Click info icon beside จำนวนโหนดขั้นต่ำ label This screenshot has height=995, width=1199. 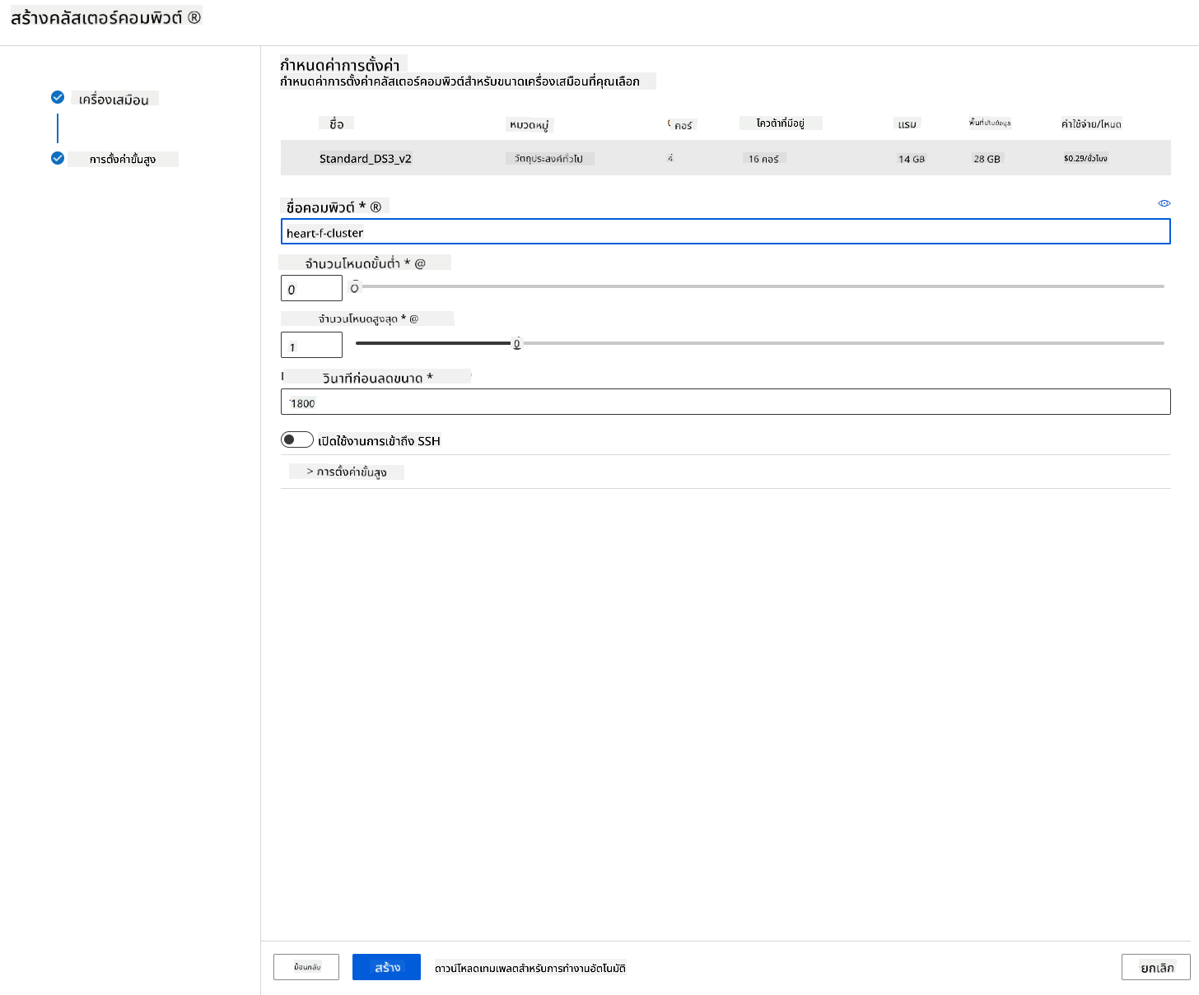420,263
